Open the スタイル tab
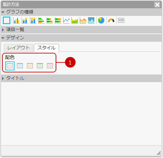The width and height of the screenshot is (163, 158). pyautogui.click(x=47, y=48)
